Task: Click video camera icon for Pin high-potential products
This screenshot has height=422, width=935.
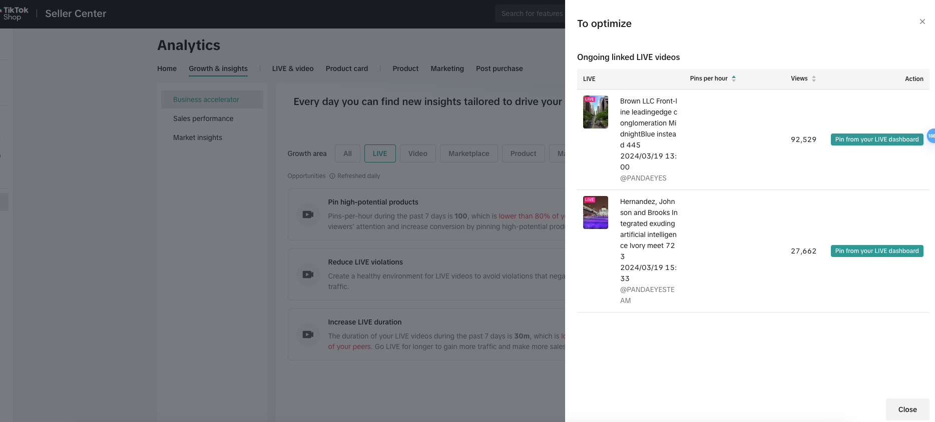Action: click(308, 214)
